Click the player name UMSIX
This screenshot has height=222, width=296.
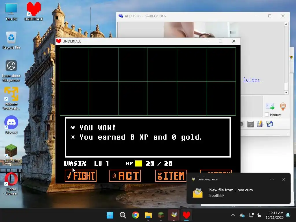75,164
